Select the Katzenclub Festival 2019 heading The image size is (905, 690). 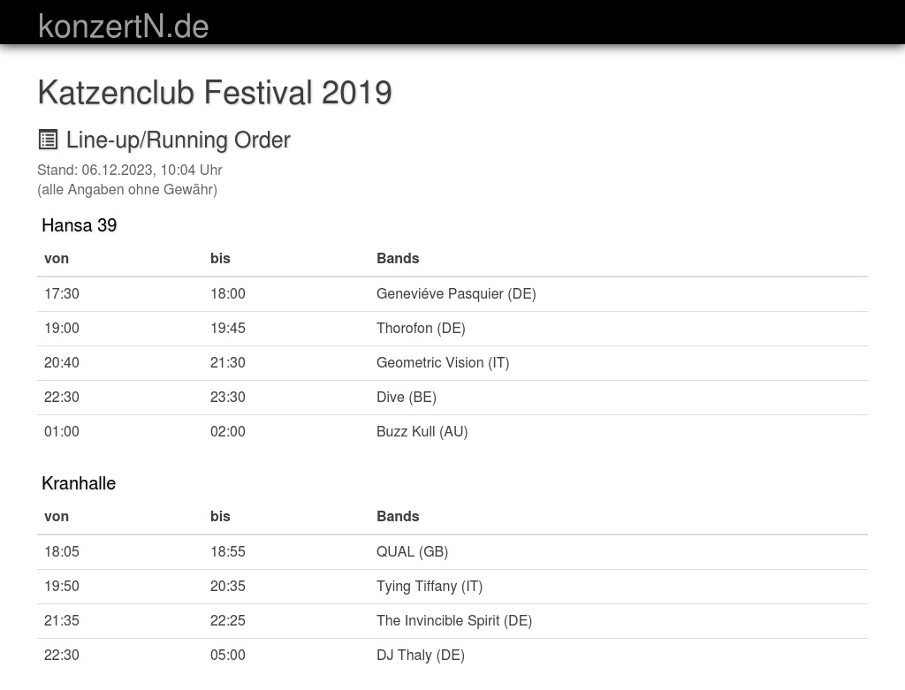pos(215,93)
